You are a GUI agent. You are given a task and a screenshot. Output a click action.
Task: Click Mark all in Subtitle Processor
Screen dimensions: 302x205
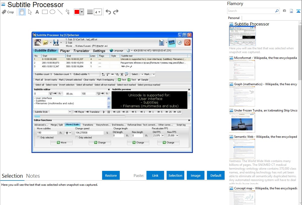[39, 80]
